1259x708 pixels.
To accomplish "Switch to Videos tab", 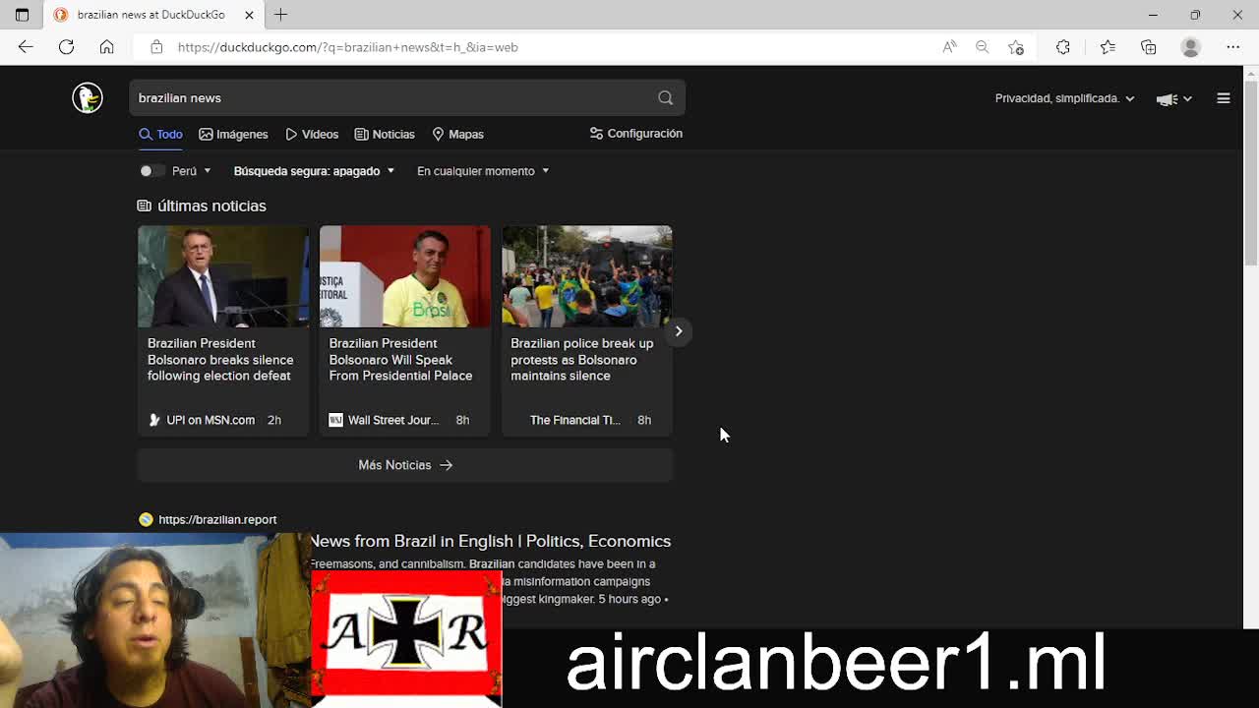I will pyautogui.click(x=312, y=134).
